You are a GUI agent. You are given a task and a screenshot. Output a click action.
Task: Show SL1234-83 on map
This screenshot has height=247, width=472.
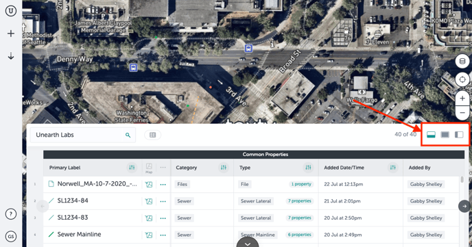[149, 218]
